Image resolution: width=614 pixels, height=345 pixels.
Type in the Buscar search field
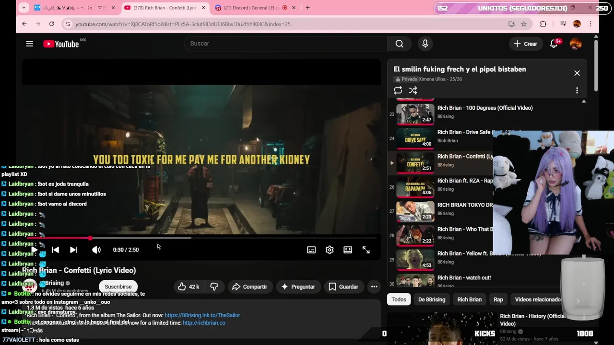(x=286, y=44)
